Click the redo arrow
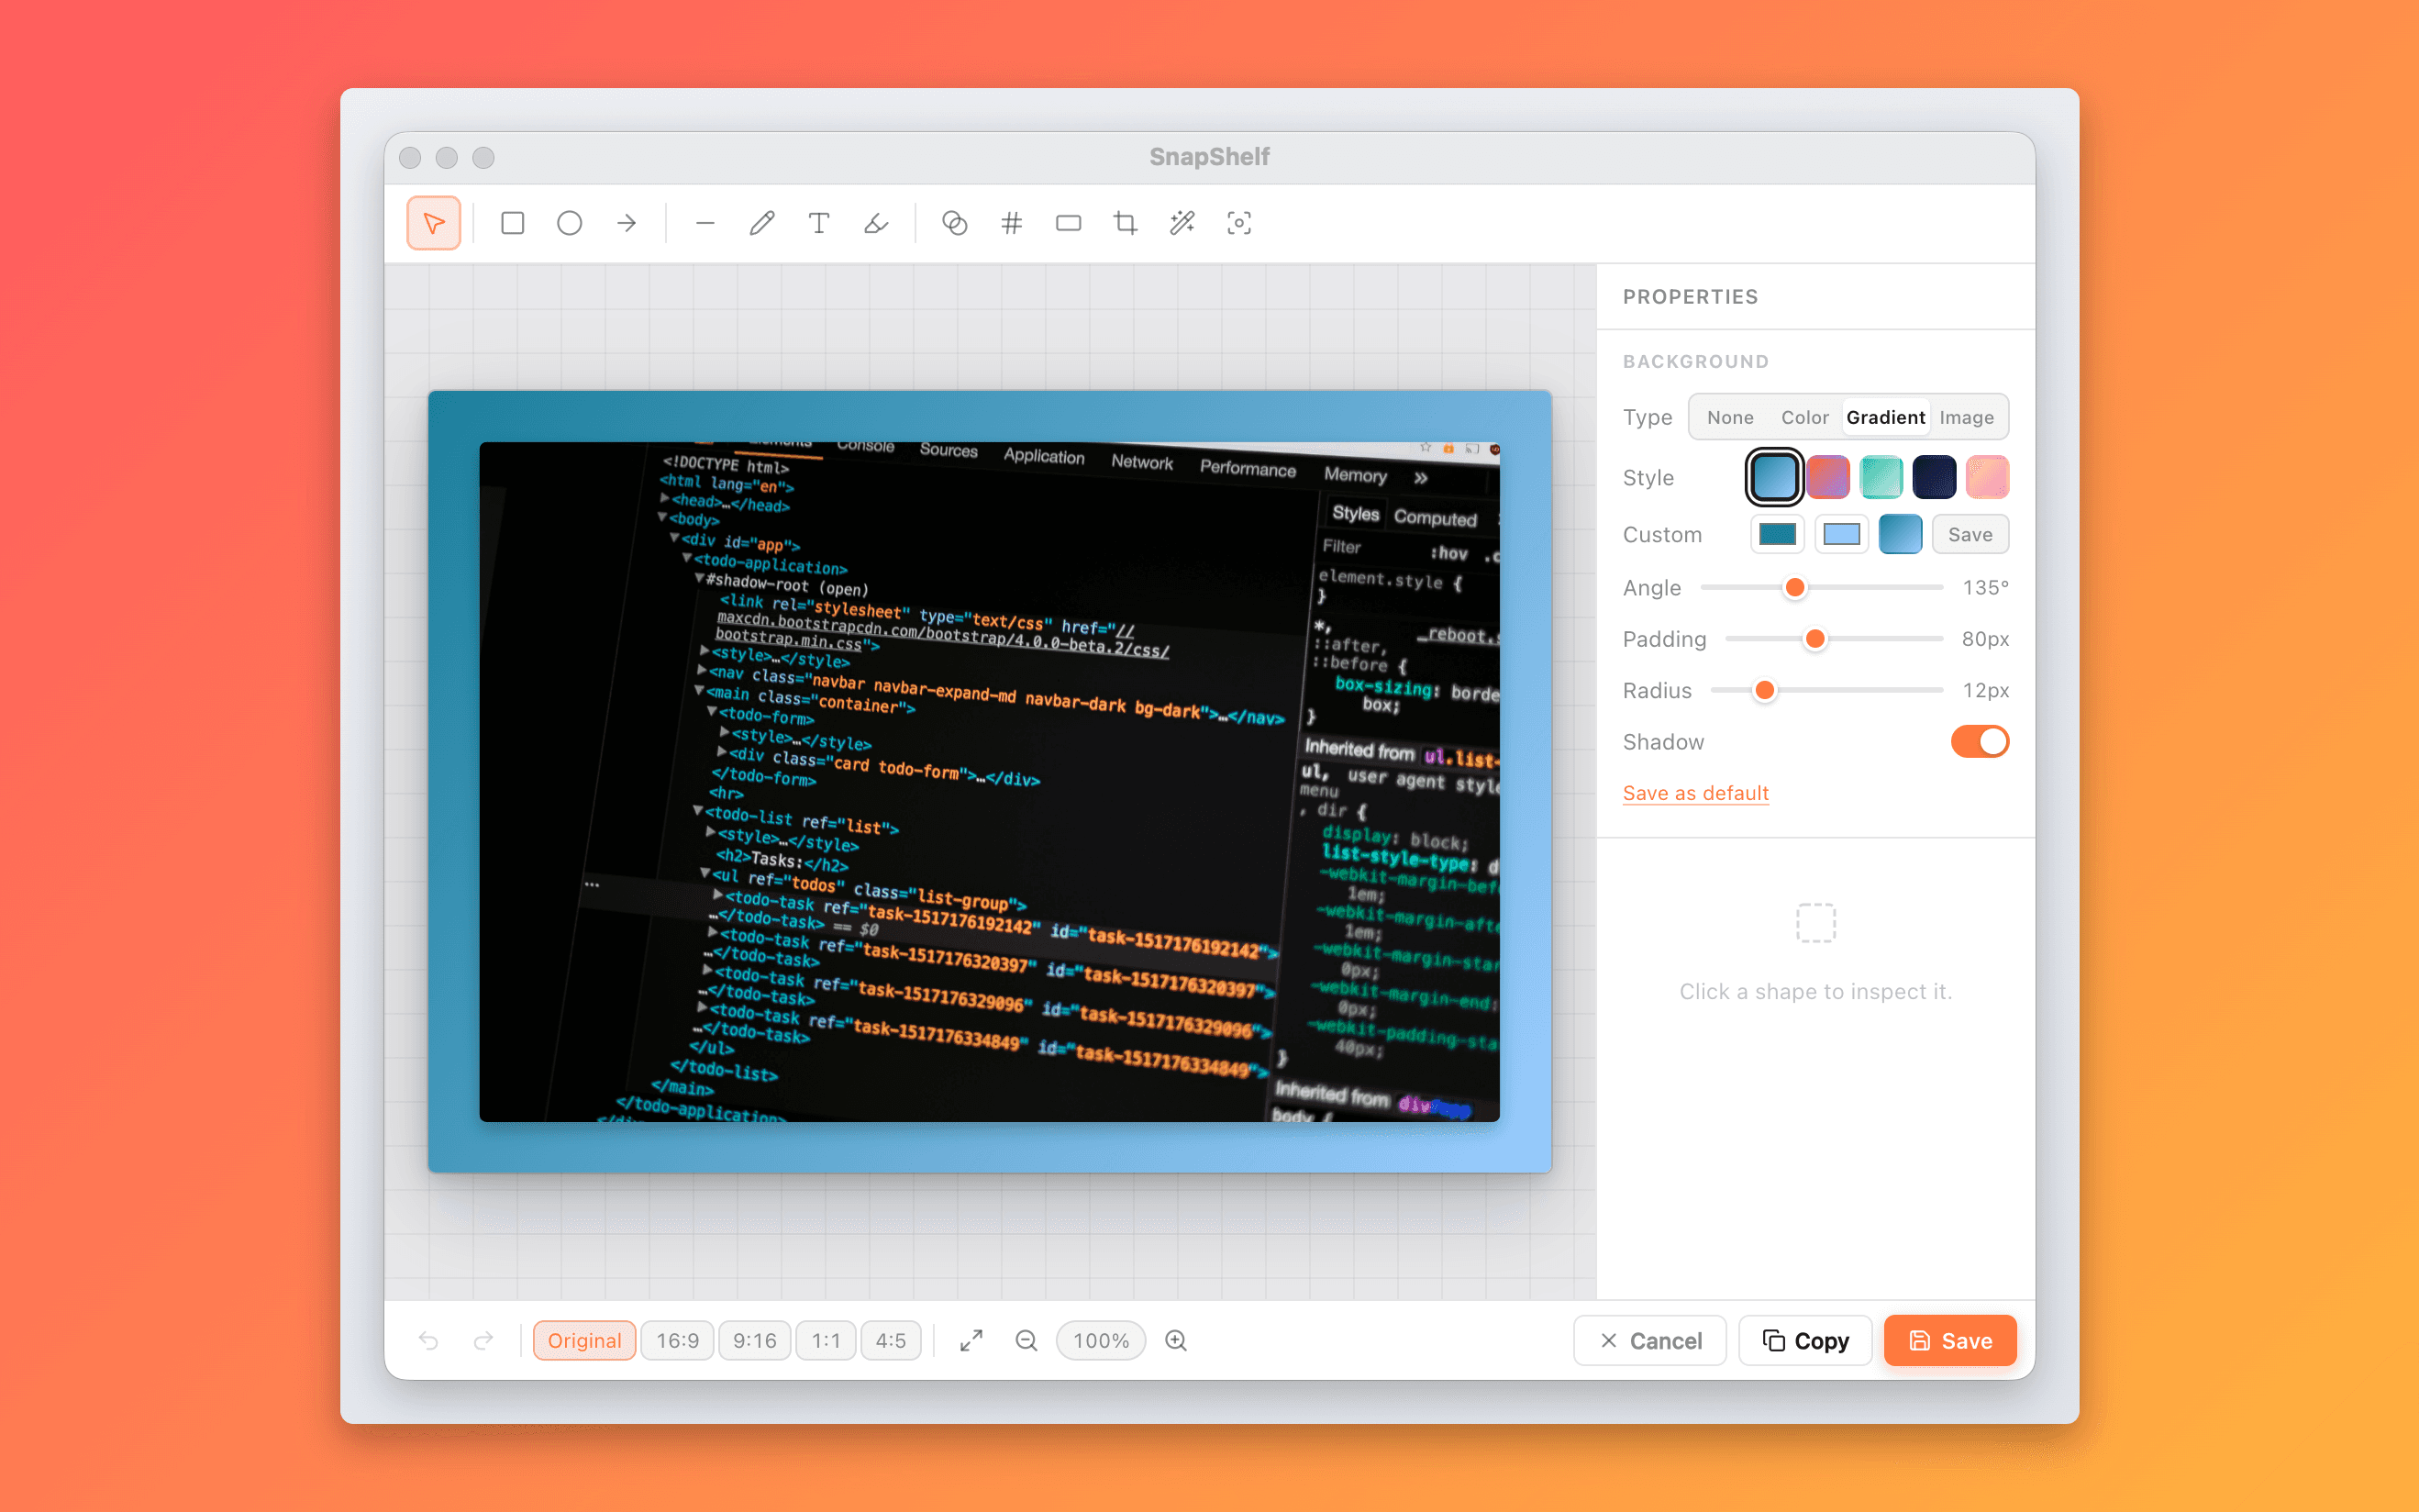The height and width of the screenshot is (1512, 2419). 483,1340
